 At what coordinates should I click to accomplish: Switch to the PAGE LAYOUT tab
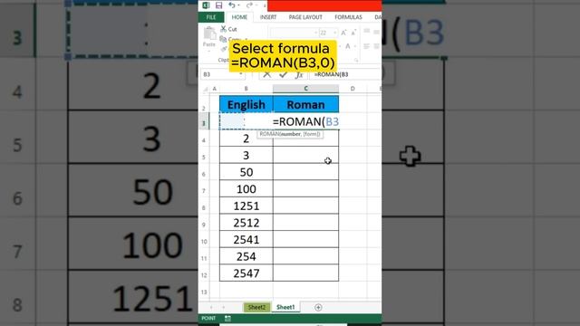(x=305, y=17)
